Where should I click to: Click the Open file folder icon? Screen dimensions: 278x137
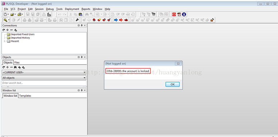point(12,14)
